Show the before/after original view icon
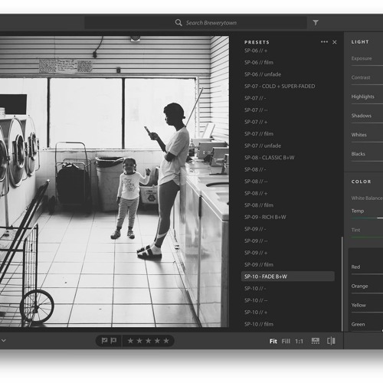This screenshot has height=383, width=383. 331,341
